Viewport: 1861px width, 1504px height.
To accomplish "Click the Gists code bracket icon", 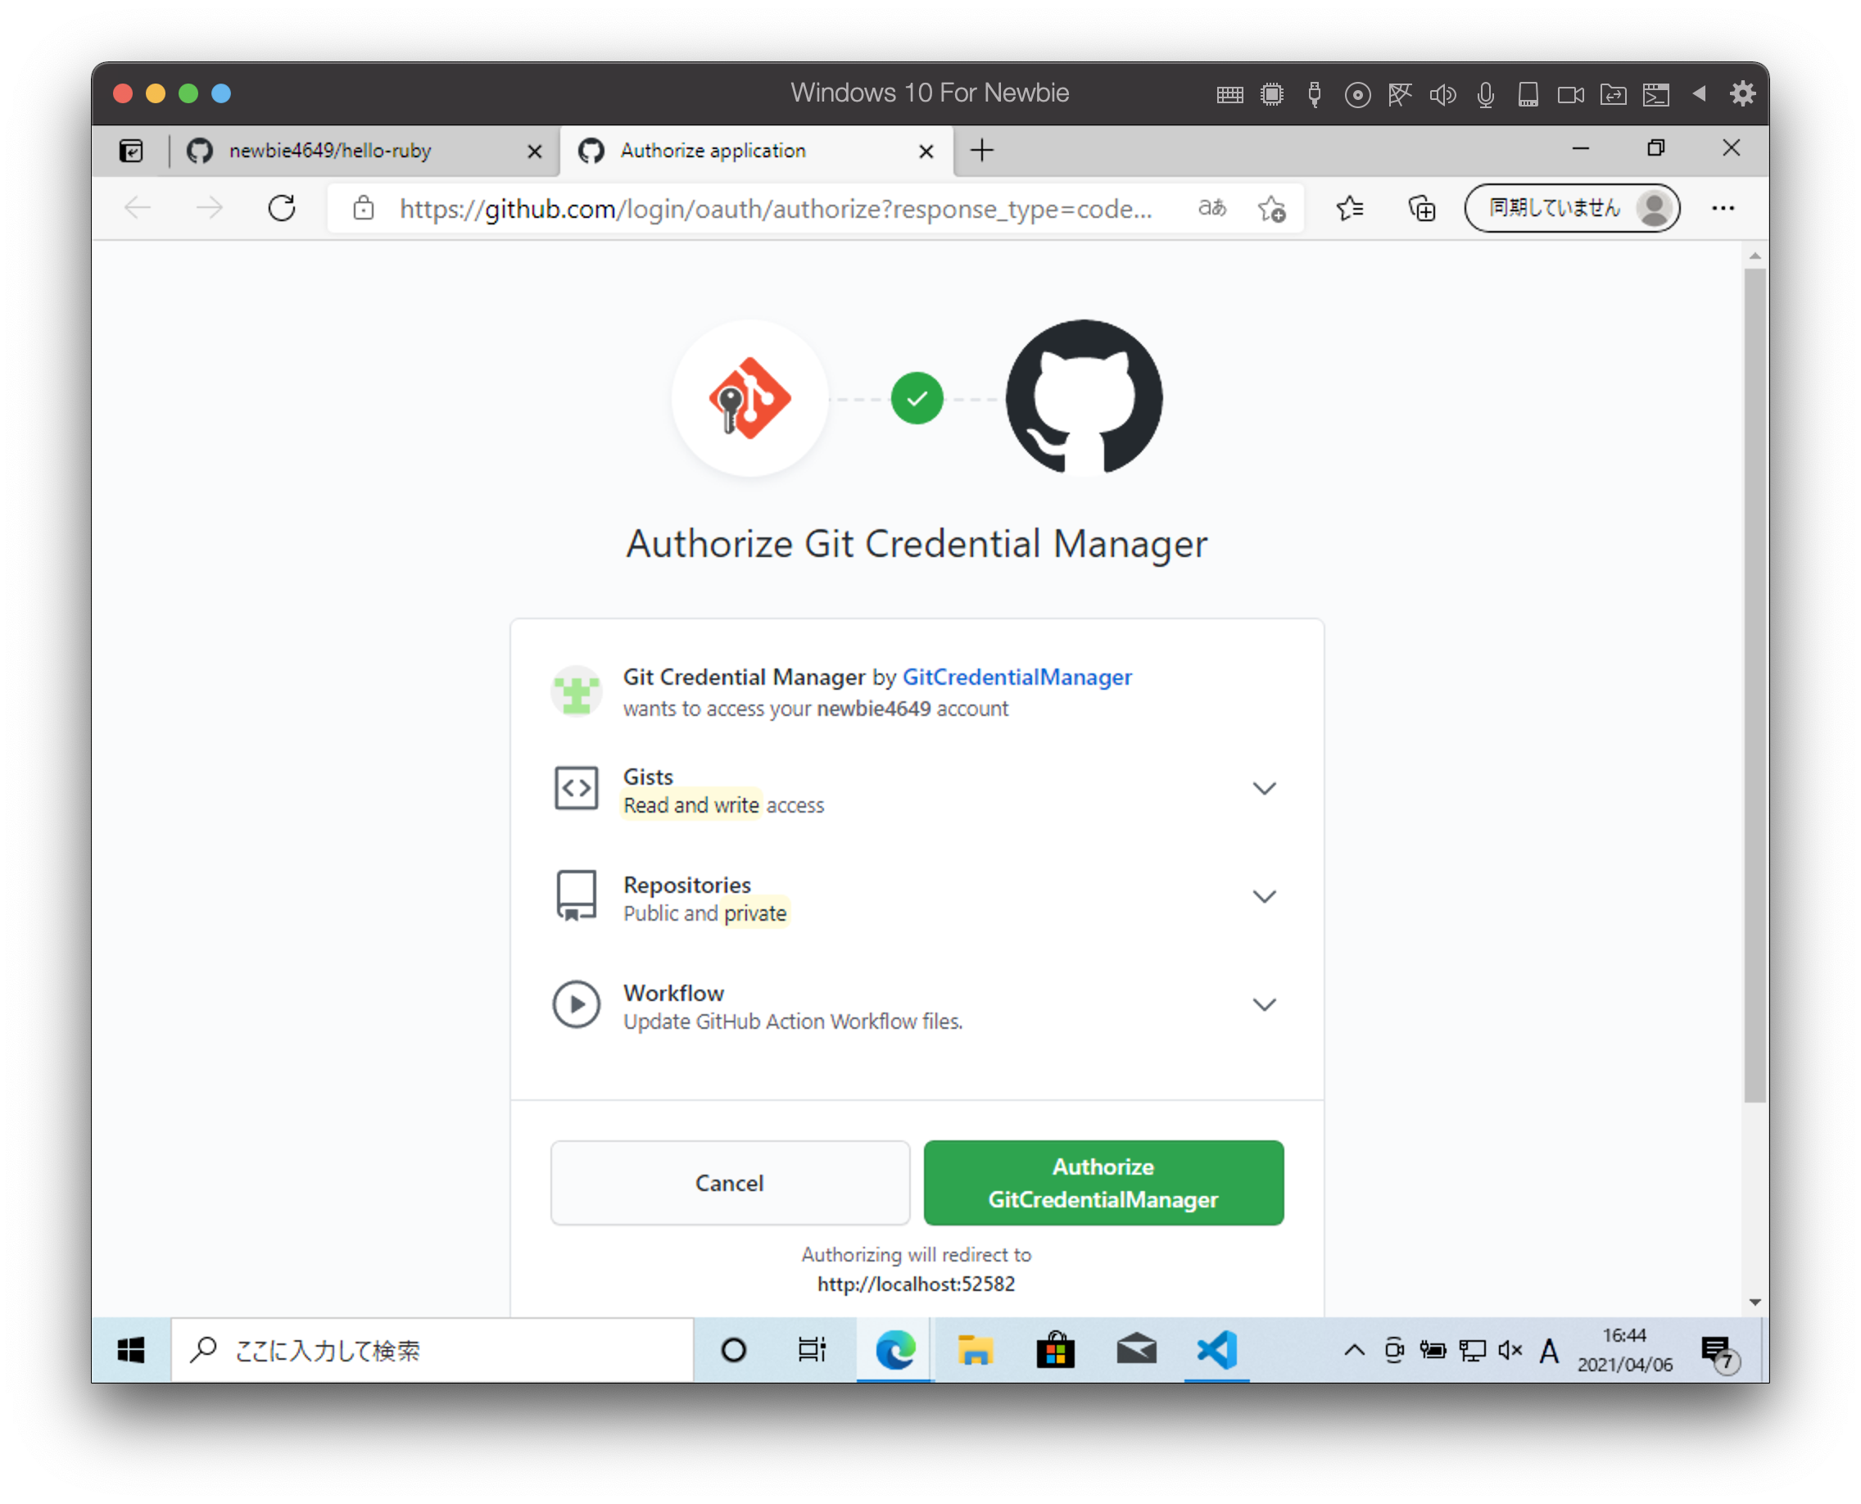I will [x=578, y=787].
